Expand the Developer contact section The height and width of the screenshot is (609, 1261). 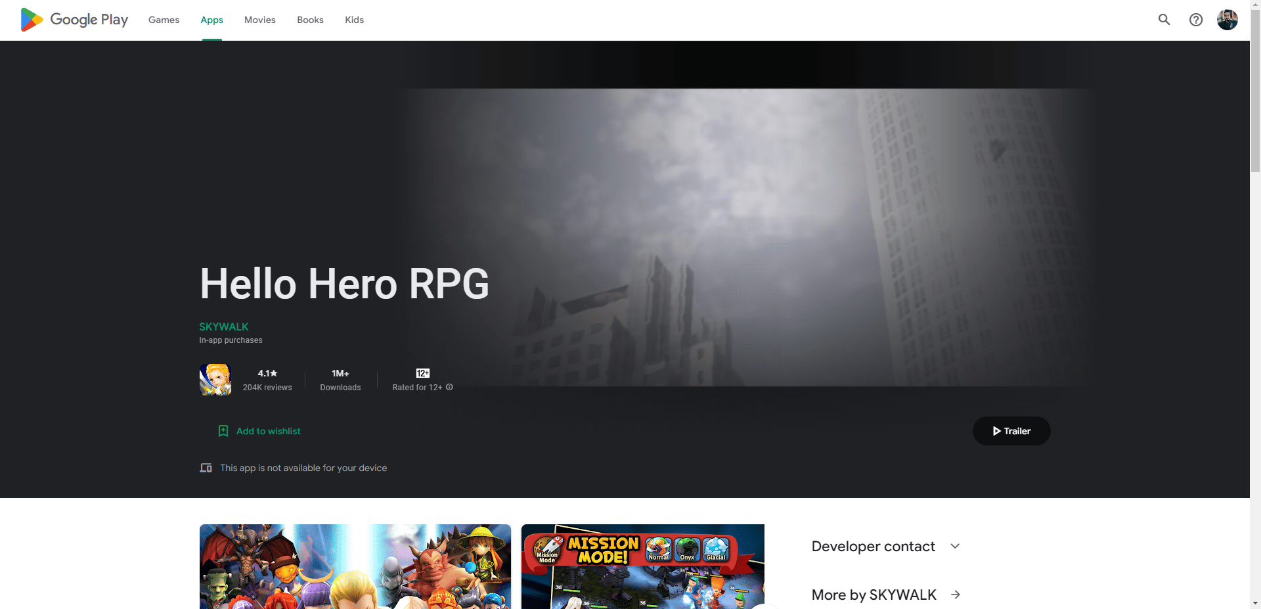[886, 546]
